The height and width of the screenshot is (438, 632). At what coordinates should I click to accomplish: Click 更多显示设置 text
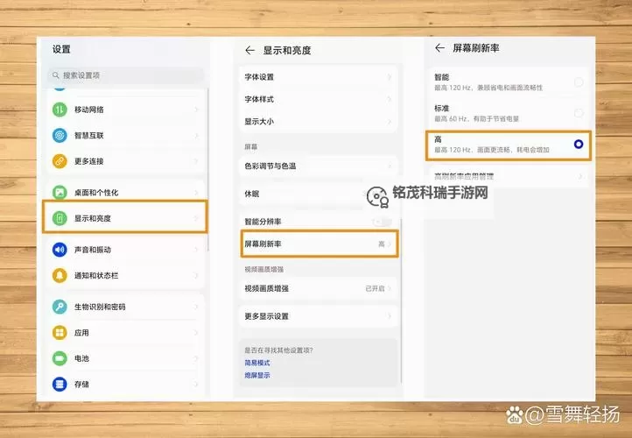[266, 316]
